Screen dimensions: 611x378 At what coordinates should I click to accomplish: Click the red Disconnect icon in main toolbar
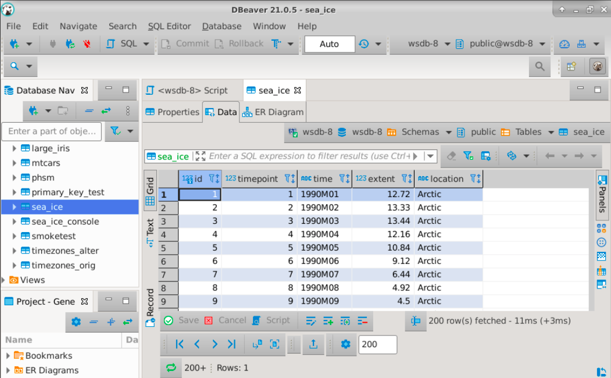click(87, 44)
